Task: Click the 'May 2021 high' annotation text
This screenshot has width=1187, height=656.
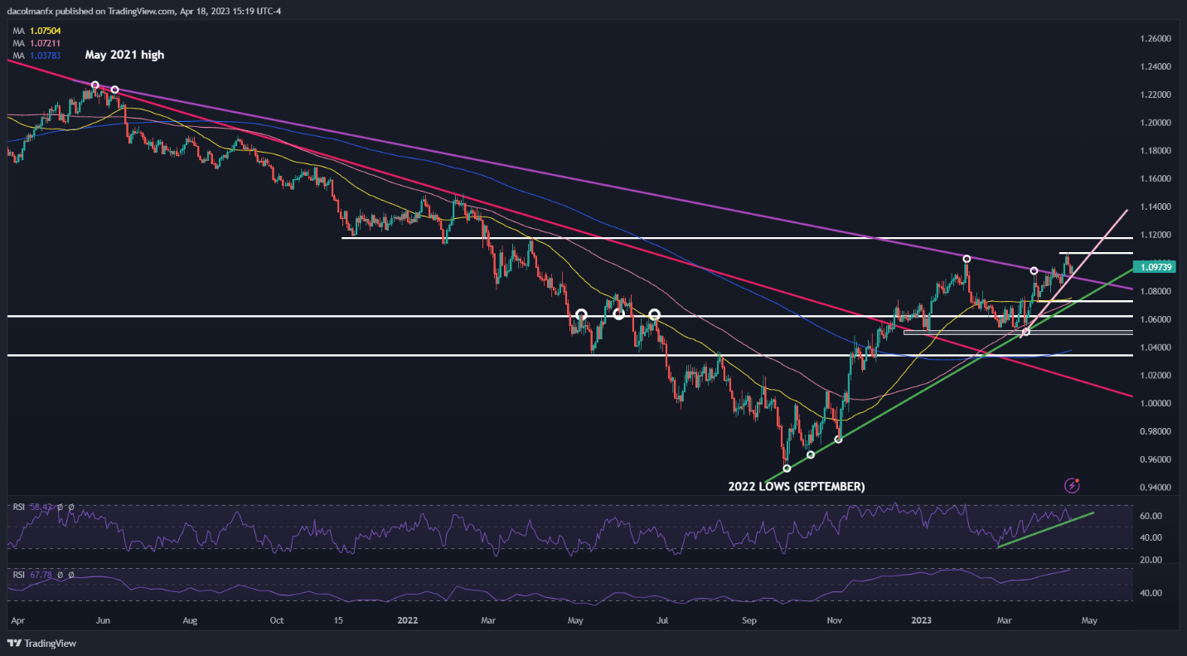Action: pyautogui.click(x=124, y=55)
